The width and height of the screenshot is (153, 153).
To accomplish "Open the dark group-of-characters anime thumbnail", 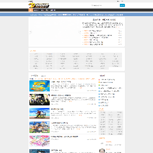I will (40, 99).
